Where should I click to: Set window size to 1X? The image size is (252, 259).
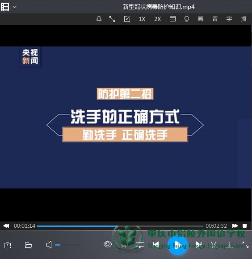142,19
